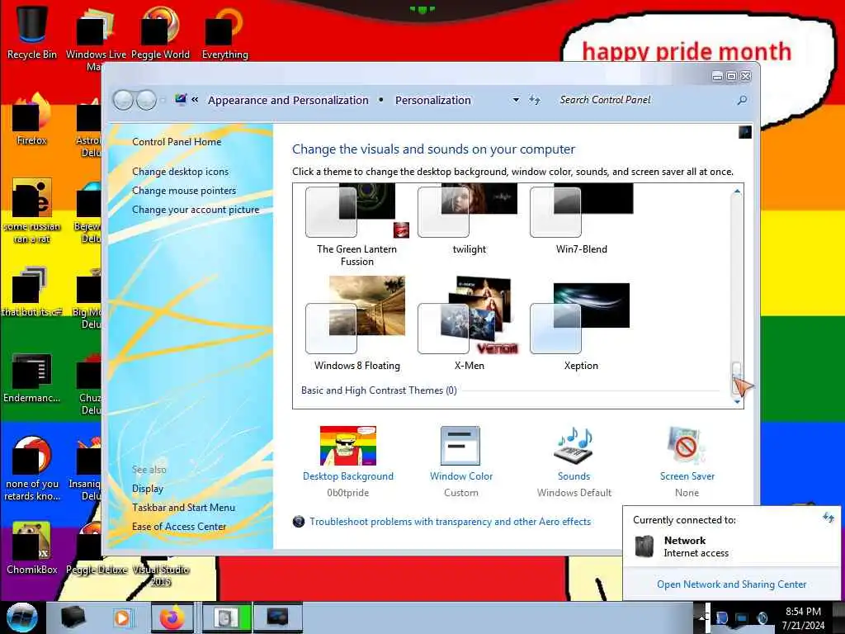Click the Windows Start orb
845x634 pixels.
(x=21, y=617)
